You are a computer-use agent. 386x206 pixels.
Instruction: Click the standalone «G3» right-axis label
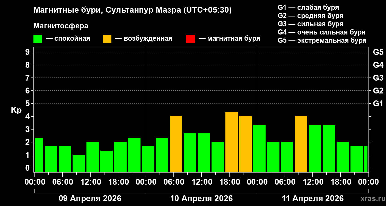[378, 78]
